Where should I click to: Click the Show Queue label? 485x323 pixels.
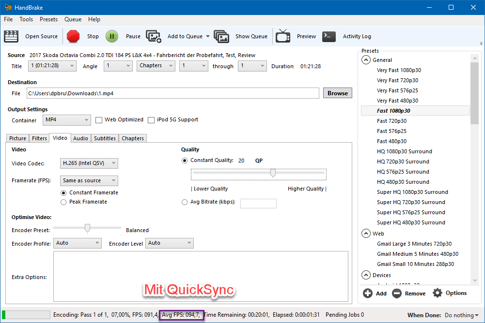251,36
